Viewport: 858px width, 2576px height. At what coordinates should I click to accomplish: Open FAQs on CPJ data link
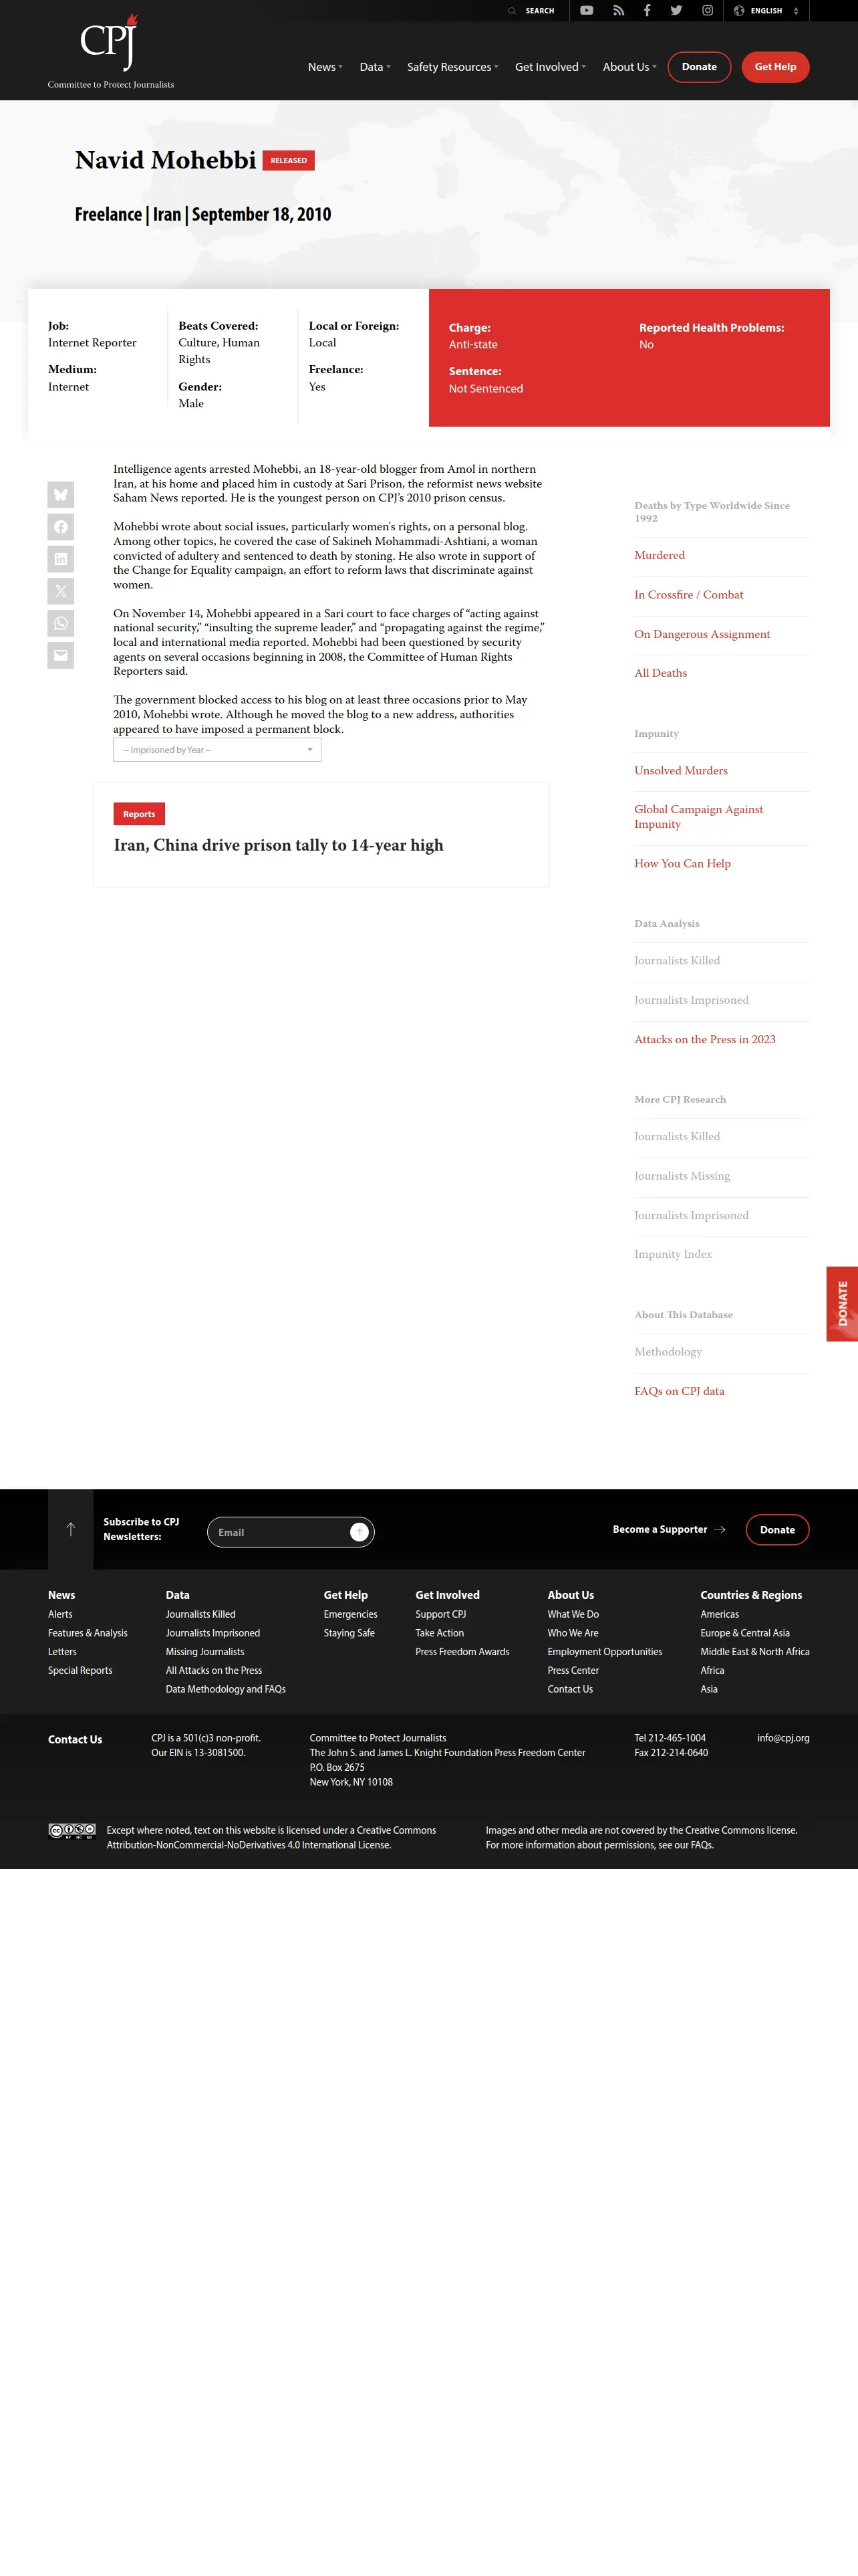pos(679,1391)
